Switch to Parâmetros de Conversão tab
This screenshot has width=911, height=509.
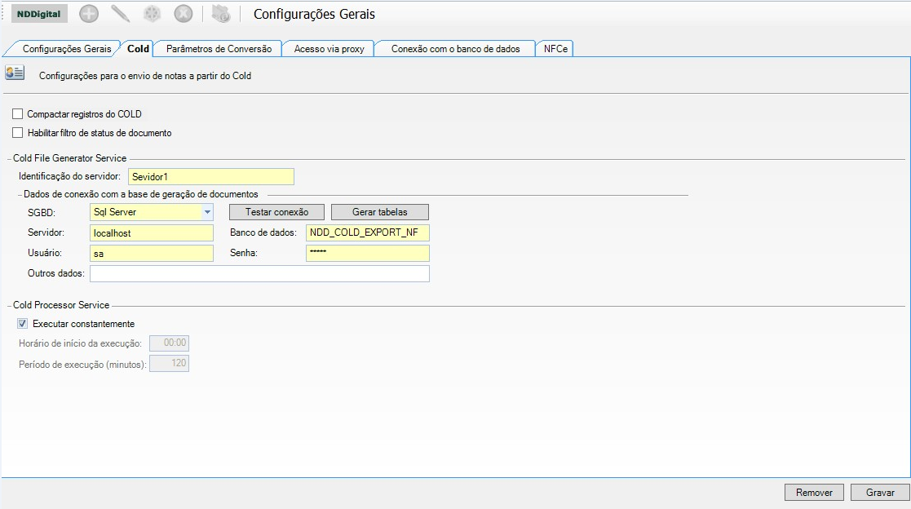click(219, 49)
